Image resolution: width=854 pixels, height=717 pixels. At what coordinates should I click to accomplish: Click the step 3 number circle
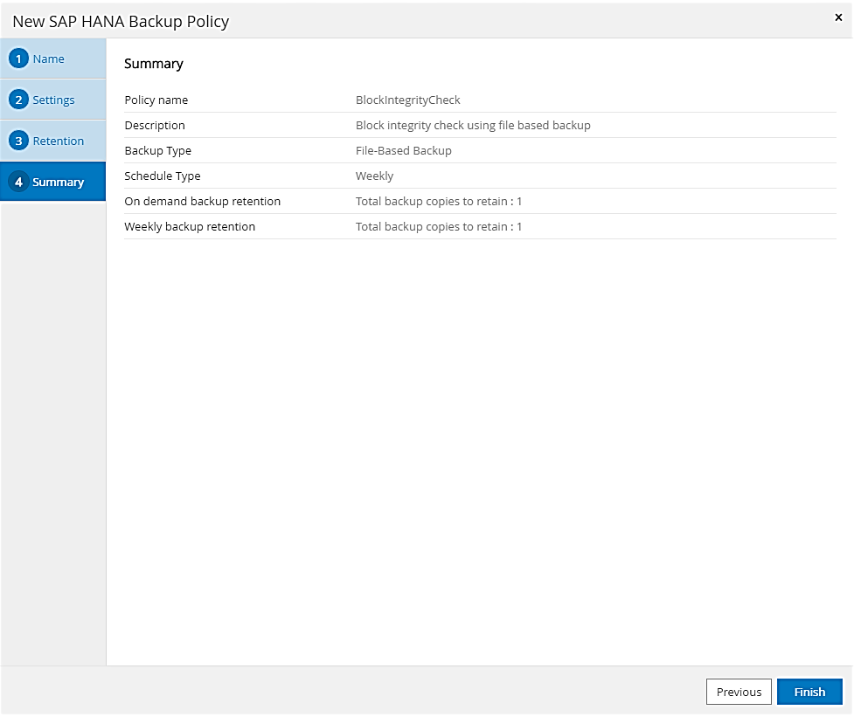coord(18,141)
